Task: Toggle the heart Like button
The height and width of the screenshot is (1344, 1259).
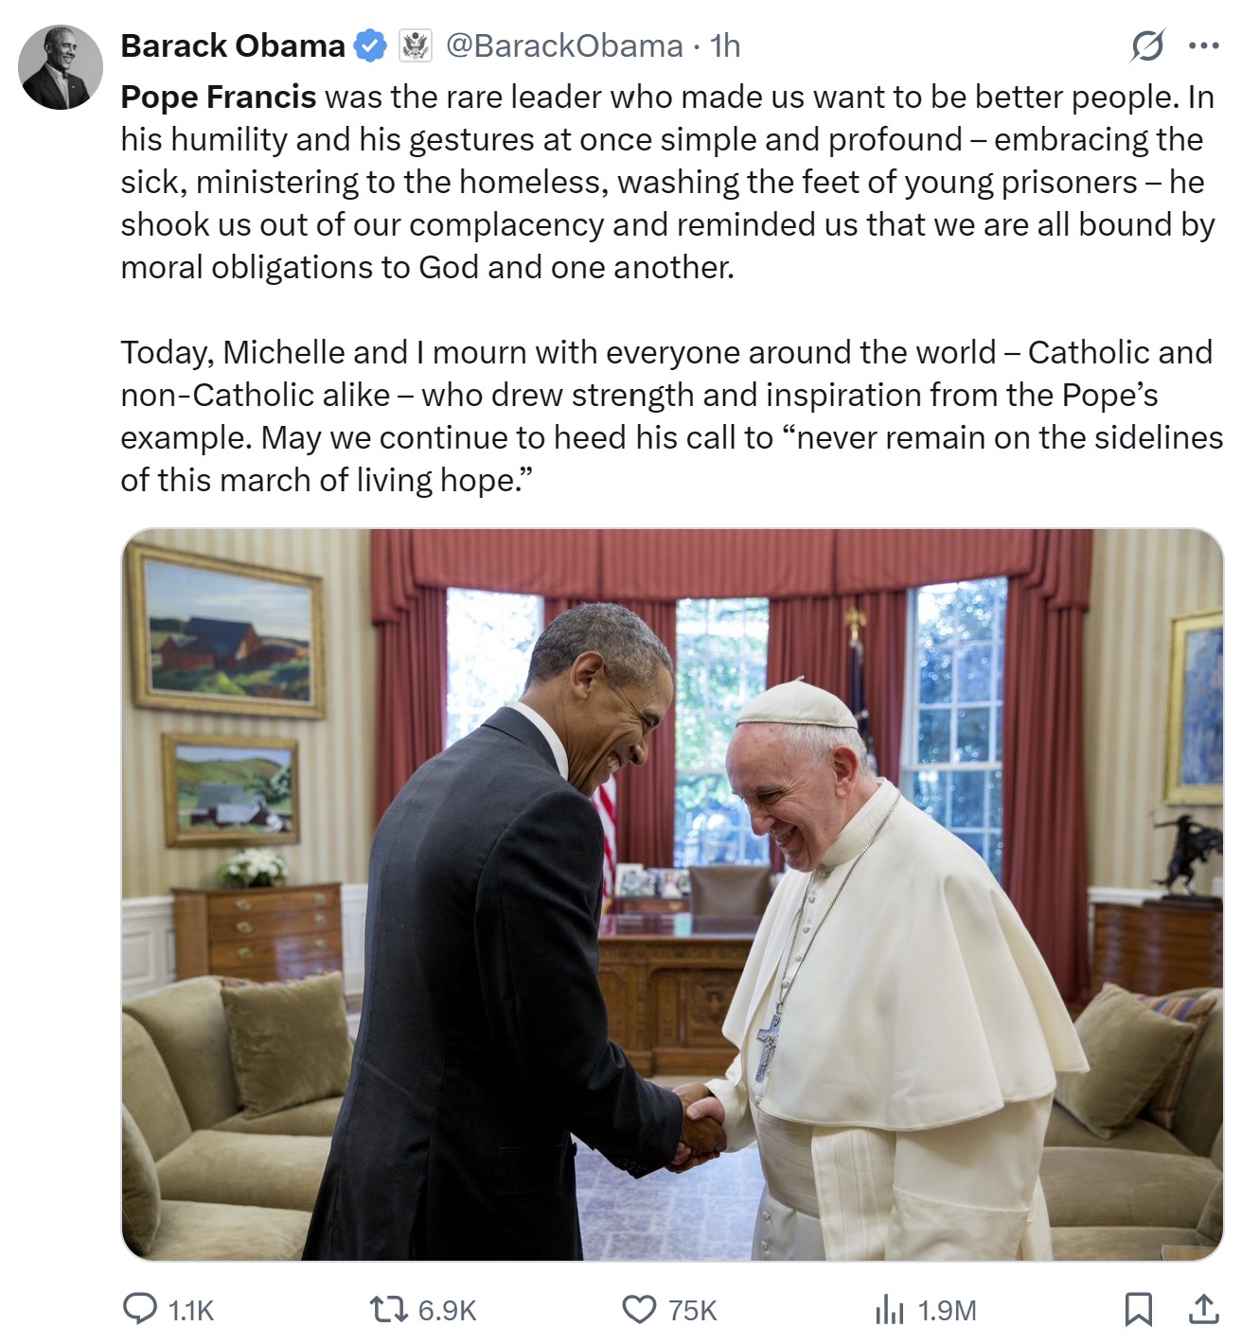Action: click(x=639, y=1309)
